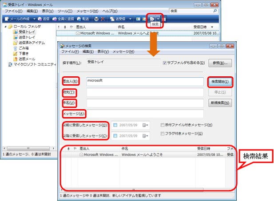Open the 以前に受信した date dropdown
This screenshot has height=201, width=274.
(x=146, y=126)
